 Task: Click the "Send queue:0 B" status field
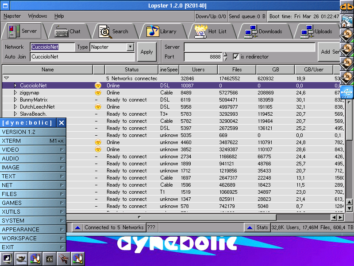point(247,16)
